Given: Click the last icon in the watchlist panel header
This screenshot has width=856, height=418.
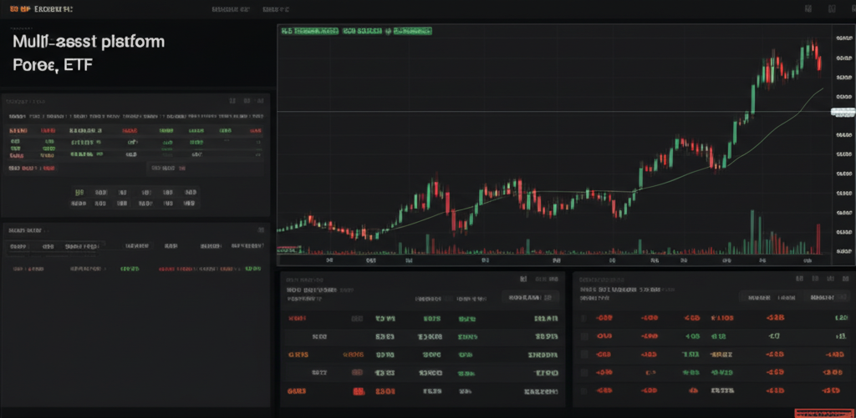Looking at the screenshot, I should [260, 100].
